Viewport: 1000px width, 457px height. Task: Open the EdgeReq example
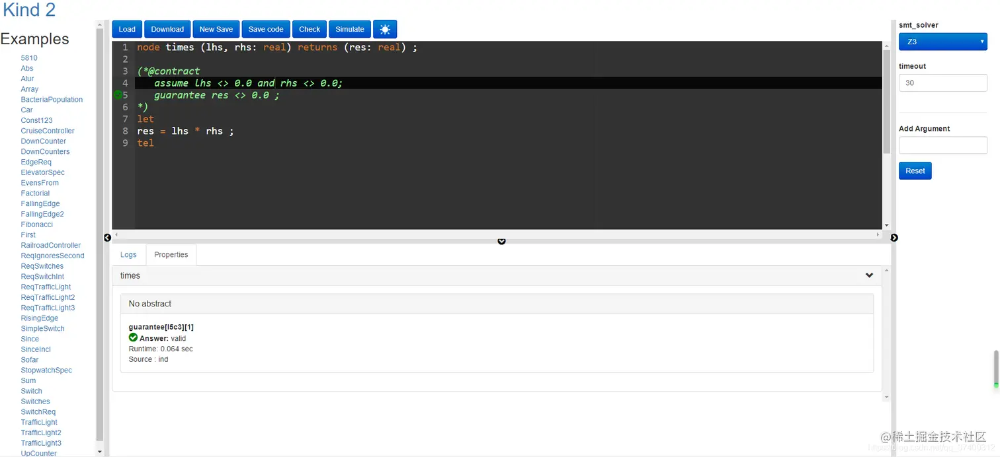click(x=36, y=162)
